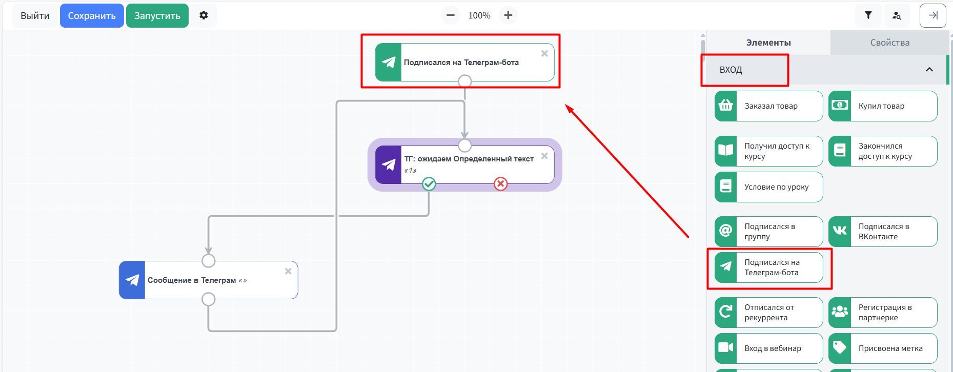The image size is (953, 372).
Task: Select the Отписался от рекуррента element
Action: 769,313
